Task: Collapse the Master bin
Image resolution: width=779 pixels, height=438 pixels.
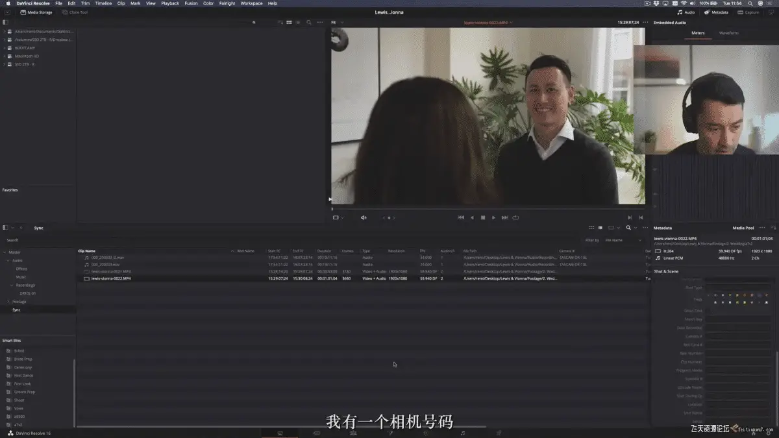Action: [4, 252]
